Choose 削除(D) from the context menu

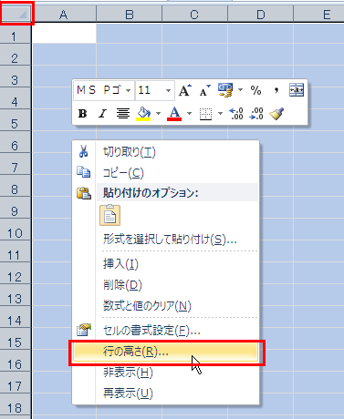[165, 285]
